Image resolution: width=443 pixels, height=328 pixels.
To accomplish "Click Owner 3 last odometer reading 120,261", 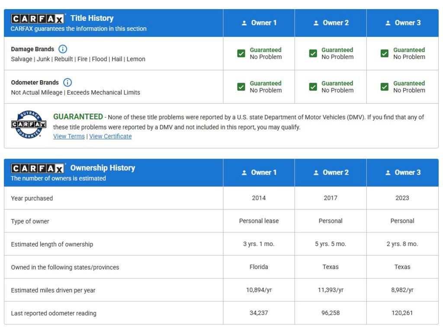I will tap(402, 313).
